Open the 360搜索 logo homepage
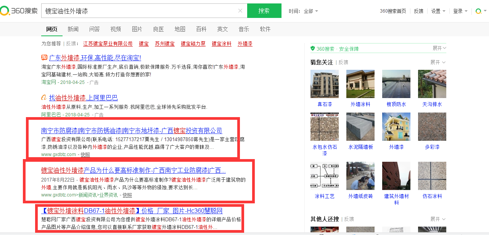This screenshot has width=489, height=235. click(x=19, y=11)
